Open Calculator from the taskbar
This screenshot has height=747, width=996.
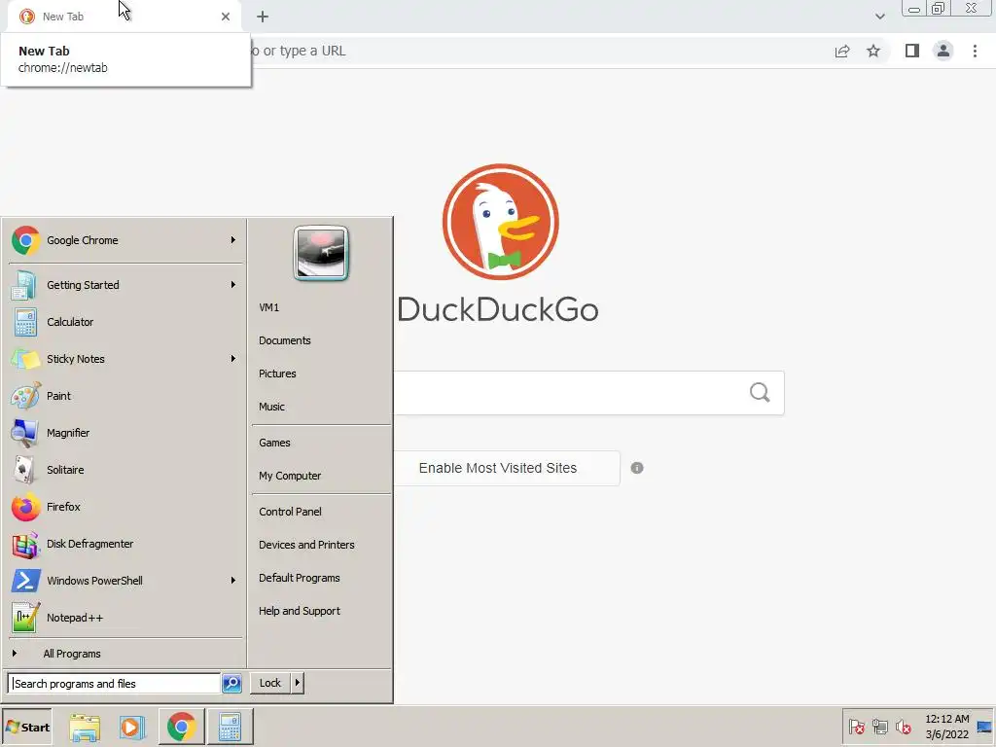[230, 727]
